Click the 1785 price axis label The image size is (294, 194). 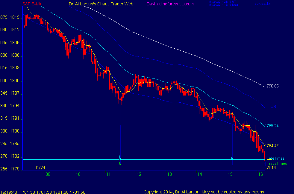pos(15,144)
